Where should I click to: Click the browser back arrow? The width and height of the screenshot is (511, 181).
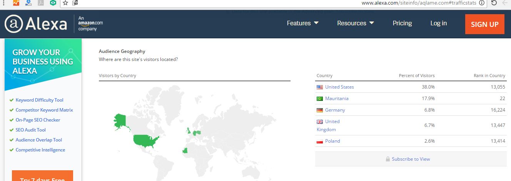point(506,3)
